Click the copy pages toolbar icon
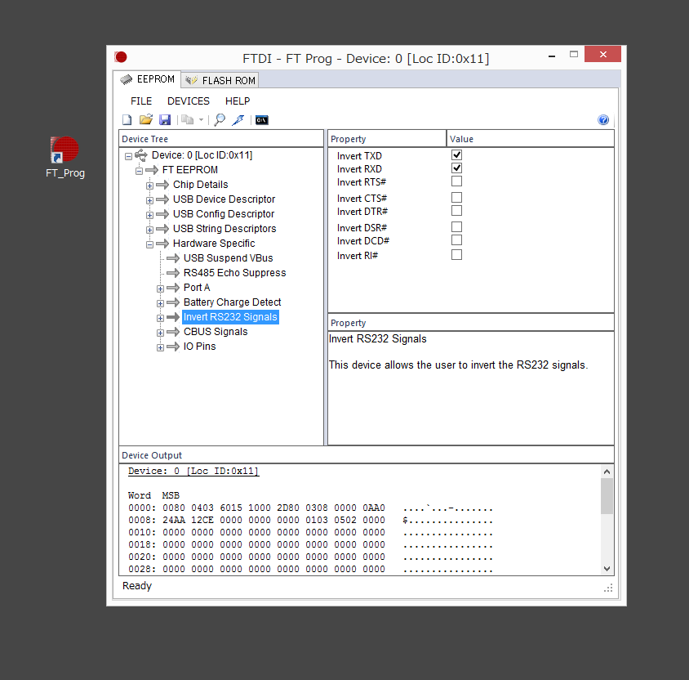 tap(188, 119)
